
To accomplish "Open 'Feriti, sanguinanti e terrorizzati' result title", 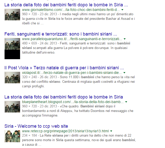I will 61,34.
